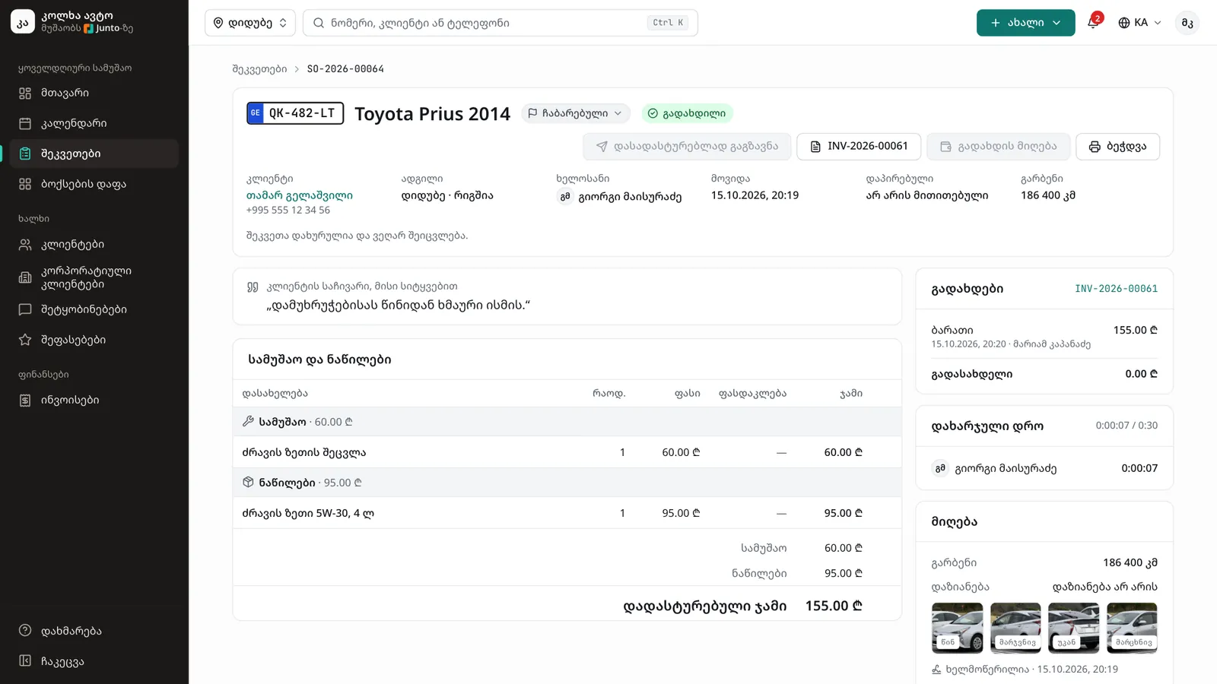Click ძრავის ზეთი 5W-30, 4 ლ part row

(567, 513)
